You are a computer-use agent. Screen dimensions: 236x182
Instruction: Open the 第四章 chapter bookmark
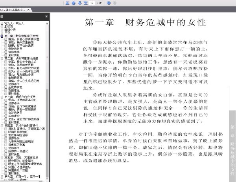coord(21,126)
